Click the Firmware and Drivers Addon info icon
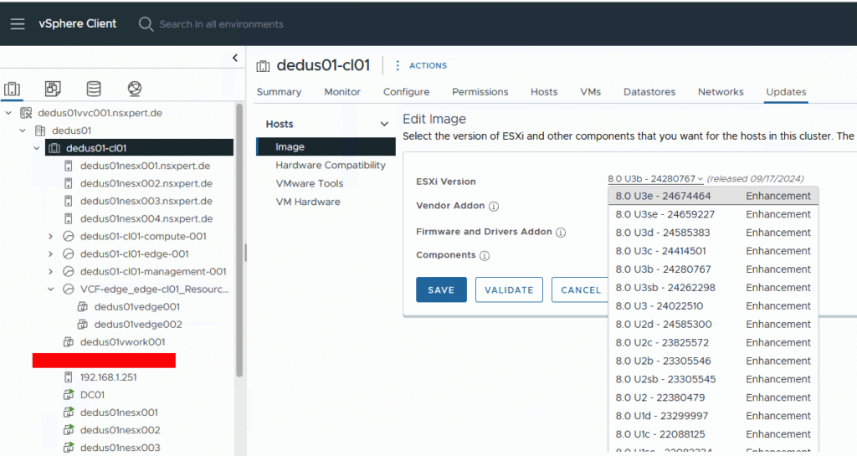This screenshot has height=456, width=857. point(561,233)
